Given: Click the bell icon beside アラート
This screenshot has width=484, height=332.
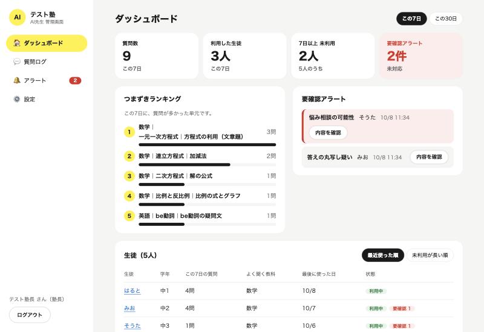Looking at the screenshot, I should (17, 80).
